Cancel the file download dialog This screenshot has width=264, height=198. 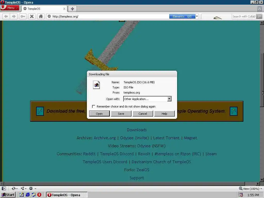pos(143,114)
